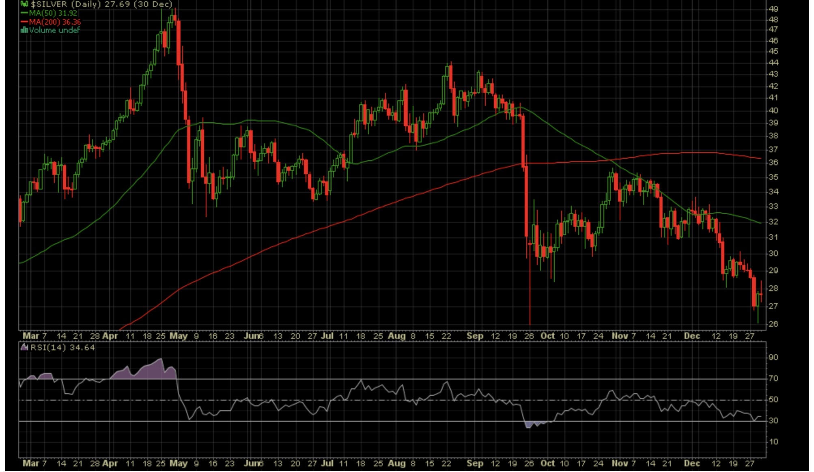Click the 49 price axis label
The image size is (814, 472).
773,9
